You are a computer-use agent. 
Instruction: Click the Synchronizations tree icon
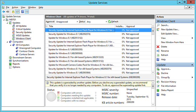coord(10,61)
